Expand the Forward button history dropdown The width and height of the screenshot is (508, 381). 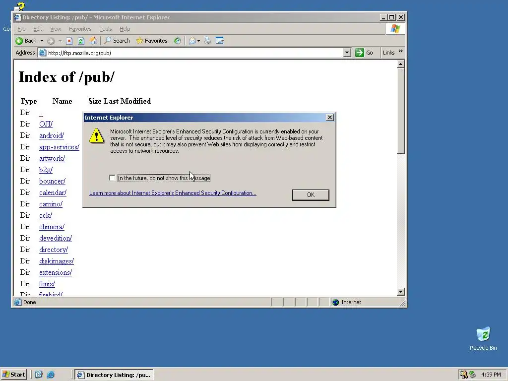pos(60,41)
